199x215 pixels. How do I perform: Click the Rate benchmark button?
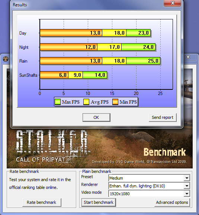click(42, 202)
